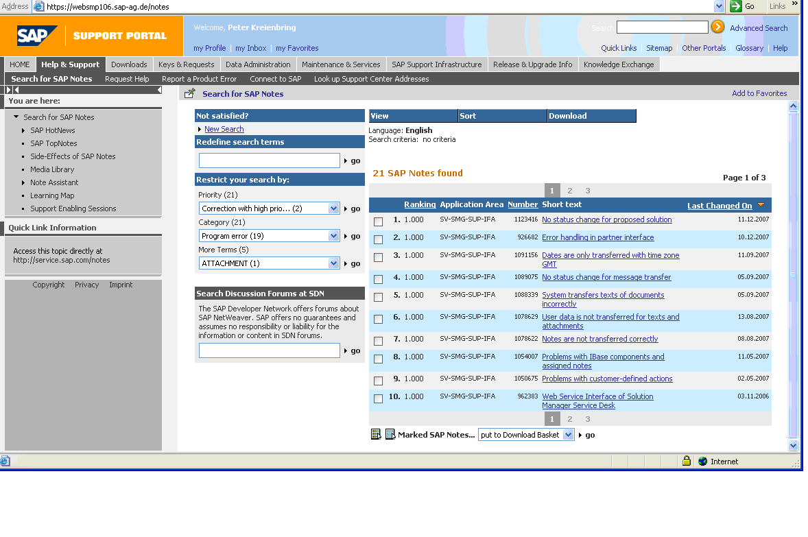Viewport: 808px width, 537px height.
Task: Expand the SAP TopNotes tree node
Action: tap(23, 143)
